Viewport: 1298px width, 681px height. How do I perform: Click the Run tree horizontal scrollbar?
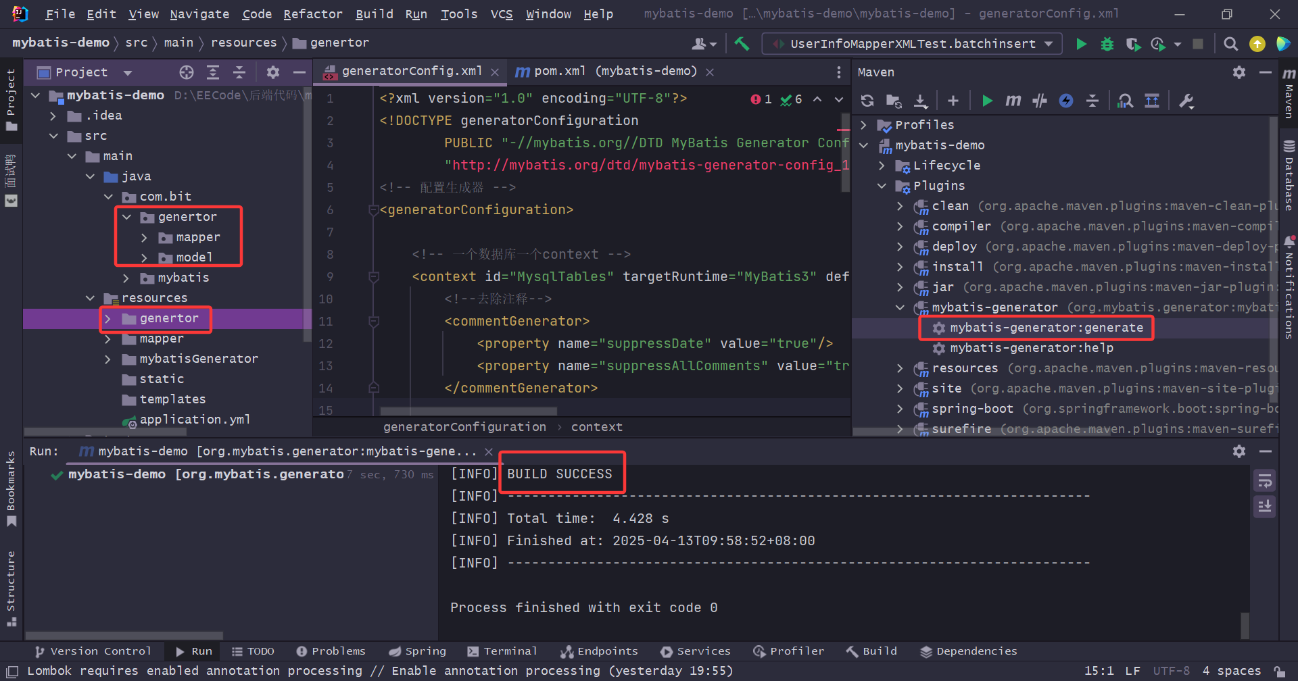(x=124, y=636)
